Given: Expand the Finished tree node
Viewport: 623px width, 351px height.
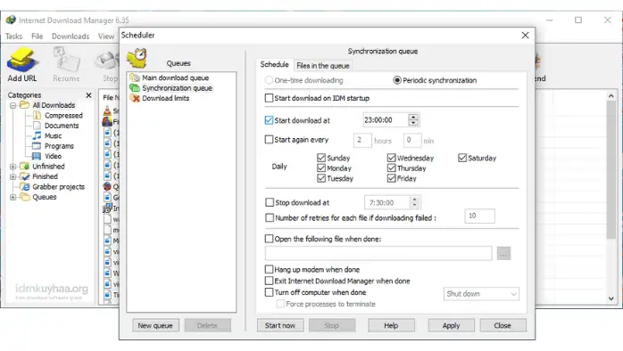Looking at the screenshot, I should pos(13,177).
